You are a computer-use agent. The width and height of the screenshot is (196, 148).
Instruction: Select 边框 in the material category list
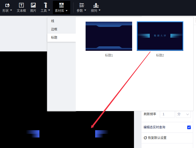(x=54, y=29)
